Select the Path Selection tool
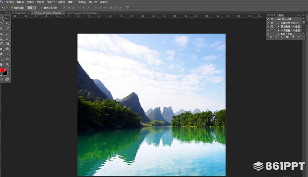 coord(2,59)
